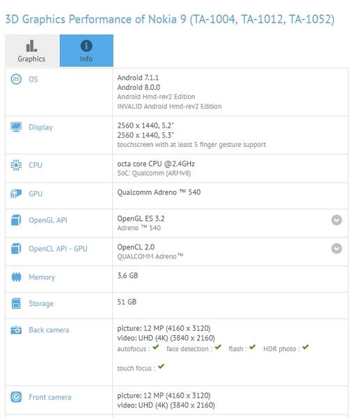
Task: Click the OS icon in the first row
Action: coord(16,79)
